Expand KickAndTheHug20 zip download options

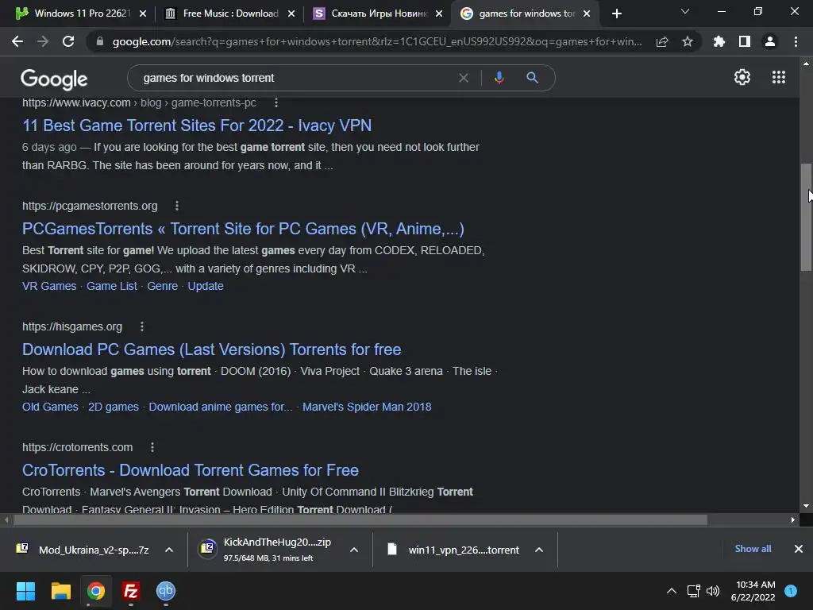pos(354,550)
